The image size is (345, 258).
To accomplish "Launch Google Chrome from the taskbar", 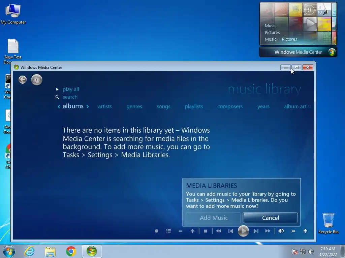I will point(71,251).
